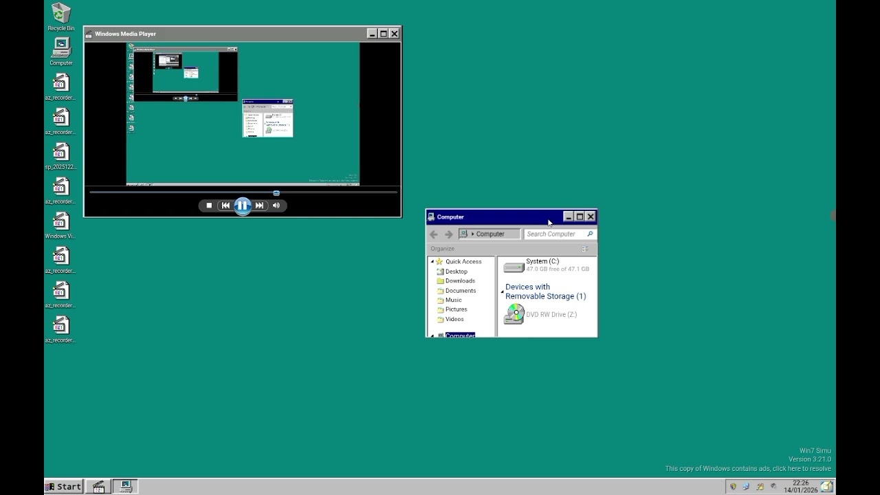880x495 pixels.
Task: Open Documents folder in the navigation pane
Action: 460,291
